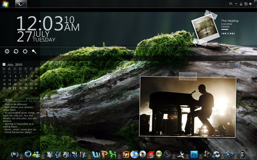Open the CCleaner dock icon
Image resolution: width=257 pixels, height=160 pixels.
coord(216,154)
